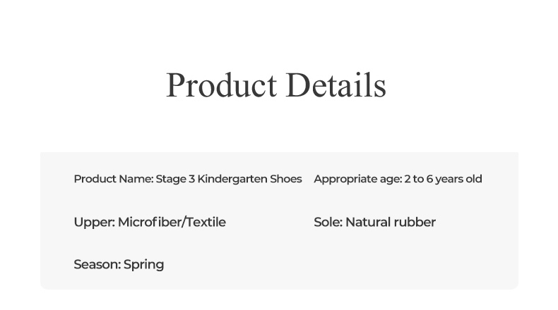Click the Upper label

tap(94, 222)
